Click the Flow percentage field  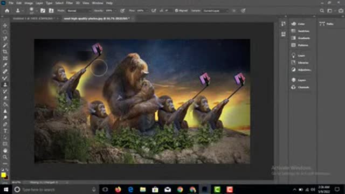point(141,11)
